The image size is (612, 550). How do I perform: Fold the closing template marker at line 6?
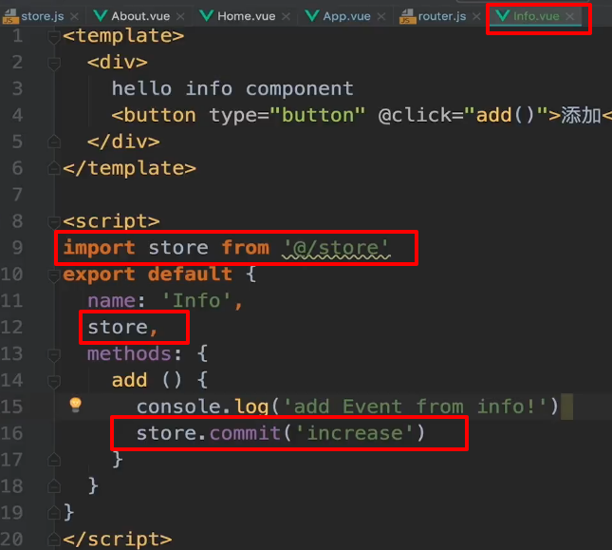pos(54,168)
